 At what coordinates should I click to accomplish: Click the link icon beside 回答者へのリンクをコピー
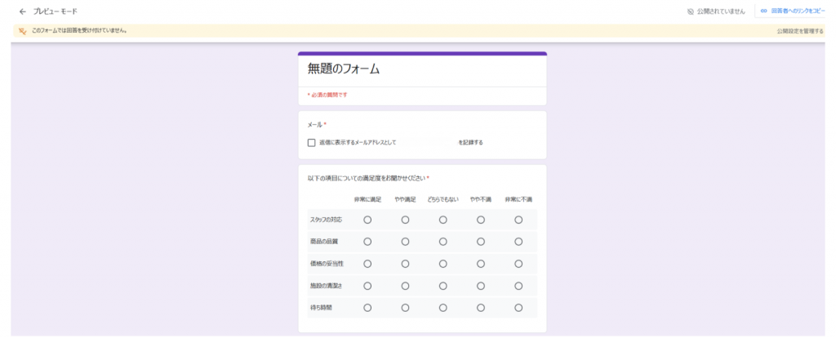click(x=763, y=11)
